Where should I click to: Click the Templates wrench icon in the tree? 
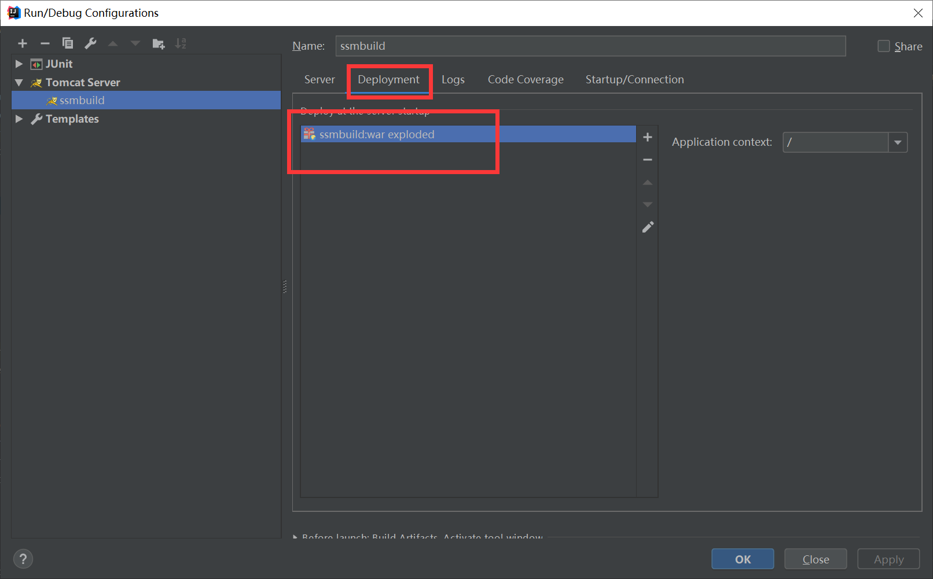(x=36, y=119)
